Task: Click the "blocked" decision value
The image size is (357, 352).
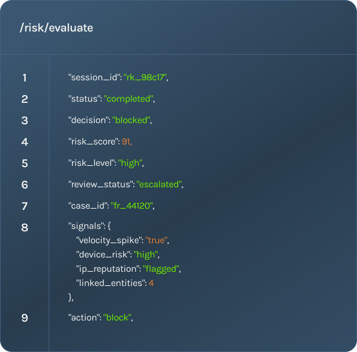Action: tap(131, 120)
